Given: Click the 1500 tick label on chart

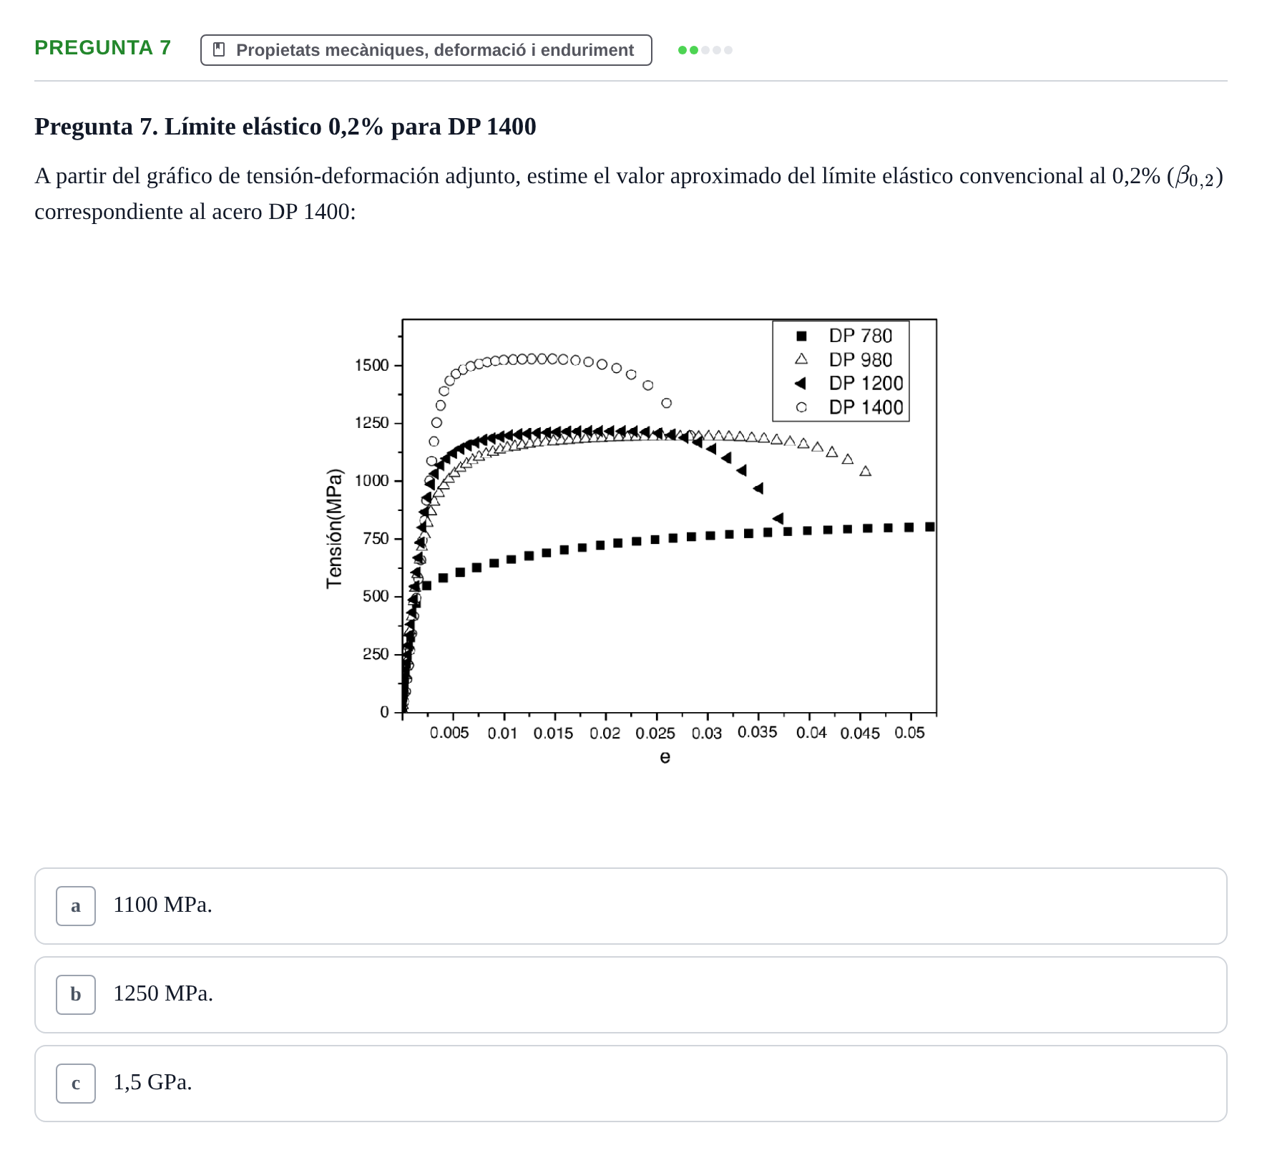Looking at the screenshot, I should click(372, 366).
